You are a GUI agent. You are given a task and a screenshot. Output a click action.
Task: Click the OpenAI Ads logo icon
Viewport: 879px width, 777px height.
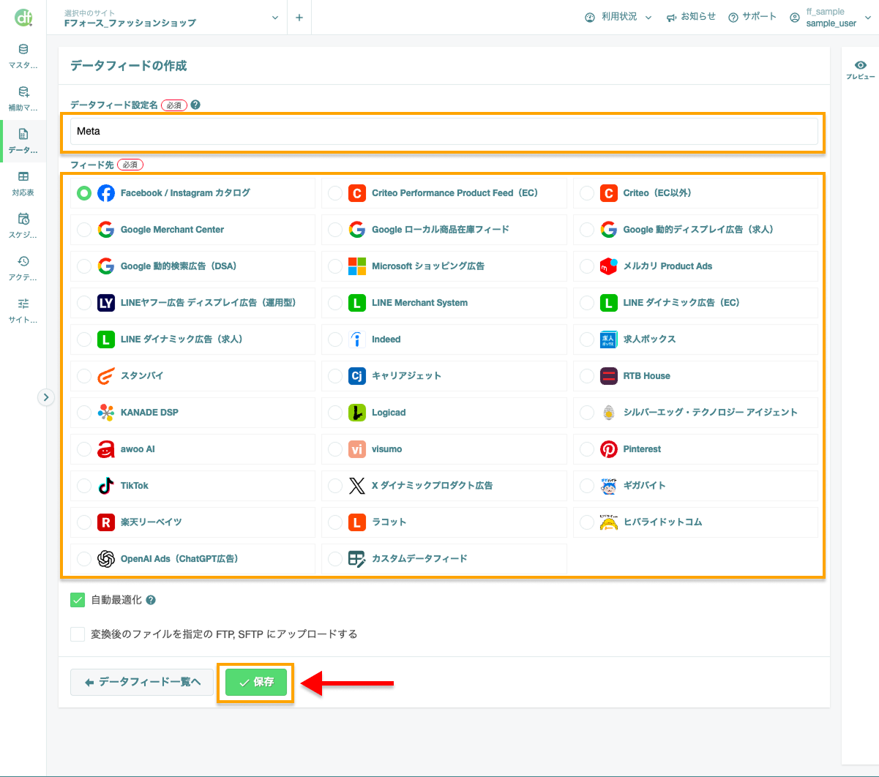pyautogui.click(x=106, y=559)
